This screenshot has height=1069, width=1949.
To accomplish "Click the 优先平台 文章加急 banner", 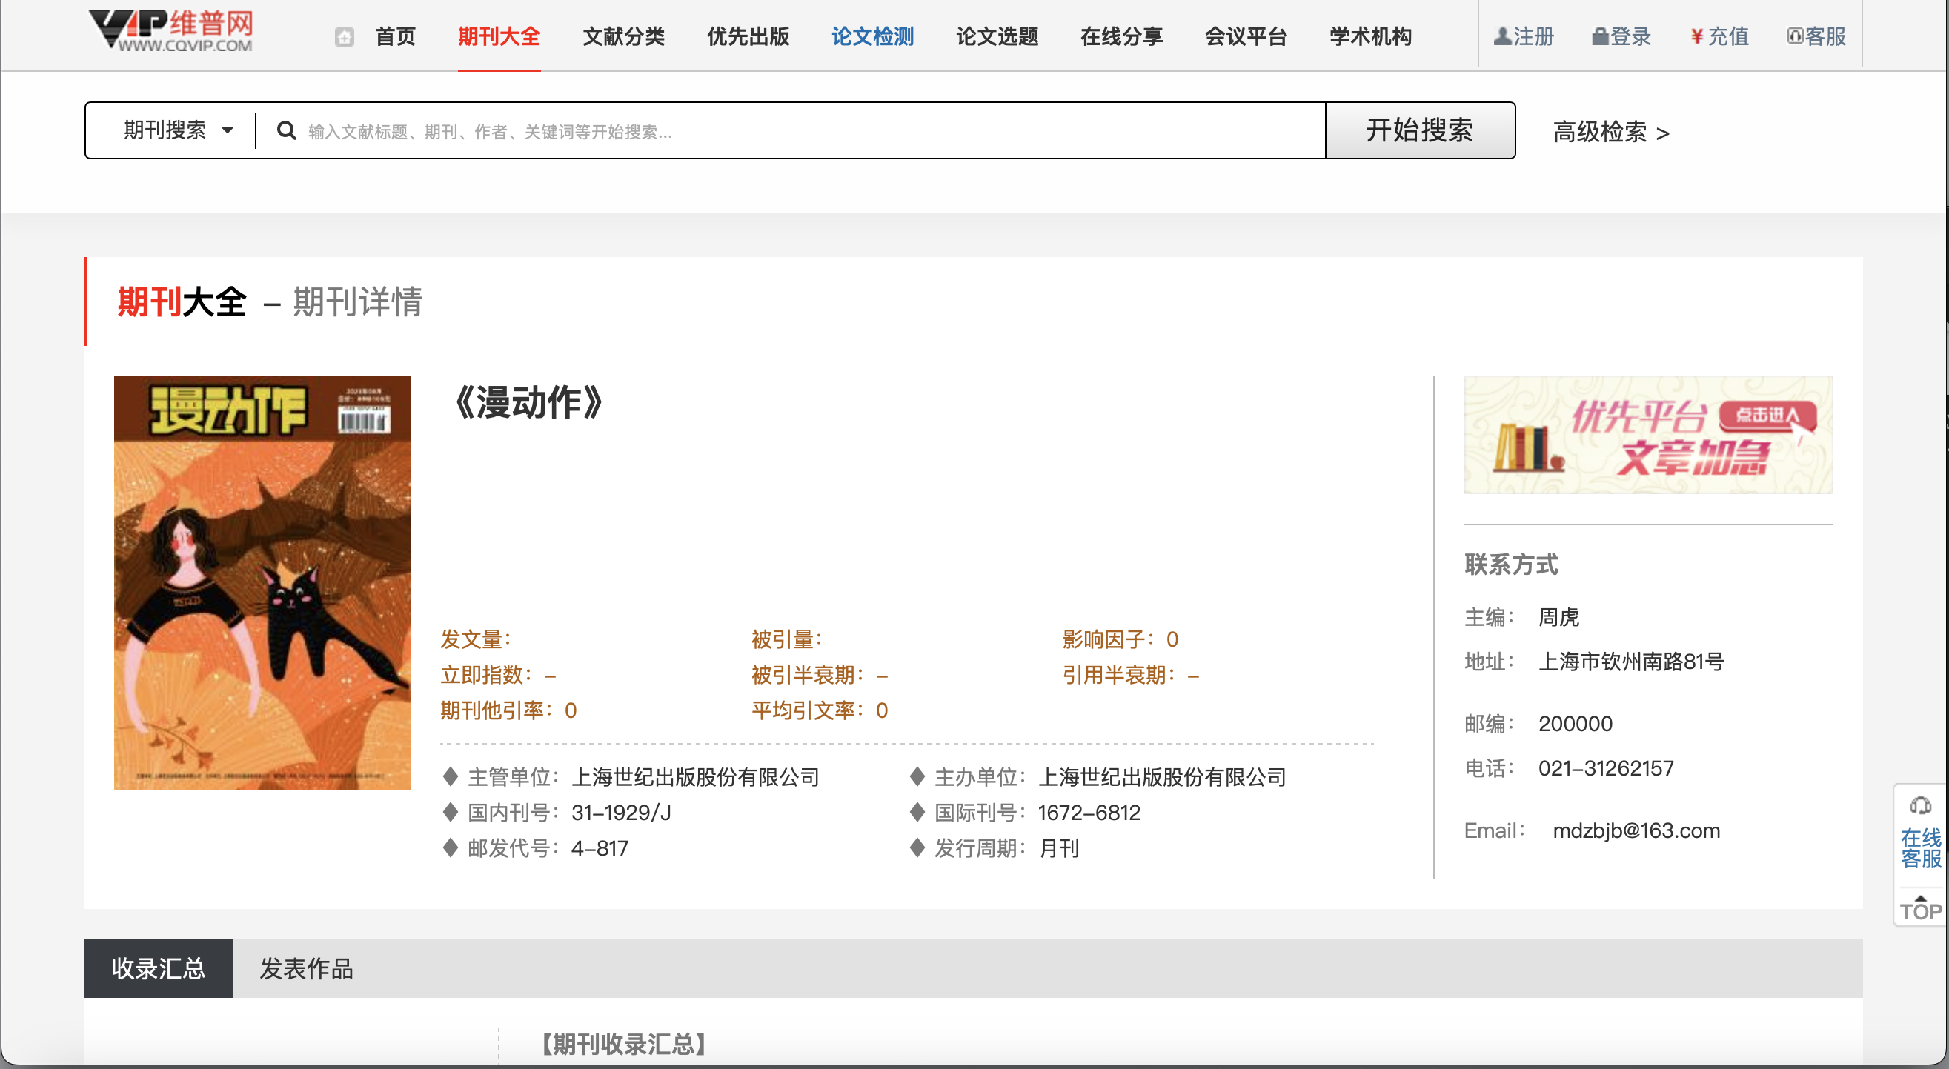I will coord(1648,435).
